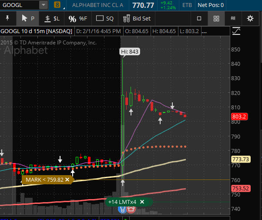
Task: Click the Net Pos: 0 label
Action: coord(211,5)
